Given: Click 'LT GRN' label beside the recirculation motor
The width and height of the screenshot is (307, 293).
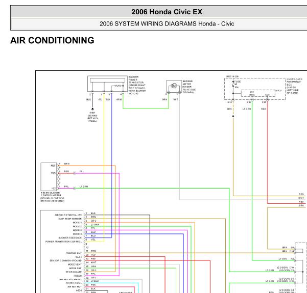Looking at the screenshot, I should tap(84, 187).
